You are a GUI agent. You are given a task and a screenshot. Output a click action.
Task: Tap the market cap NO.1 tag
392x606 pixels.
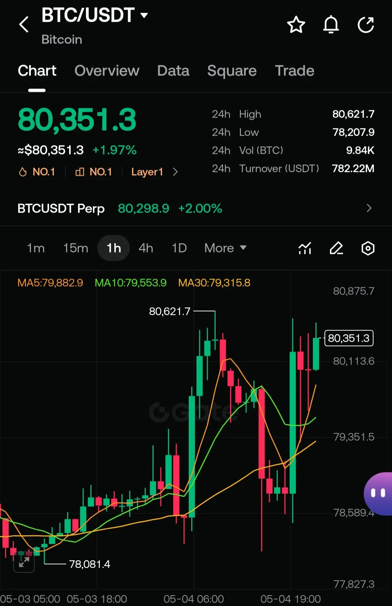94,172
